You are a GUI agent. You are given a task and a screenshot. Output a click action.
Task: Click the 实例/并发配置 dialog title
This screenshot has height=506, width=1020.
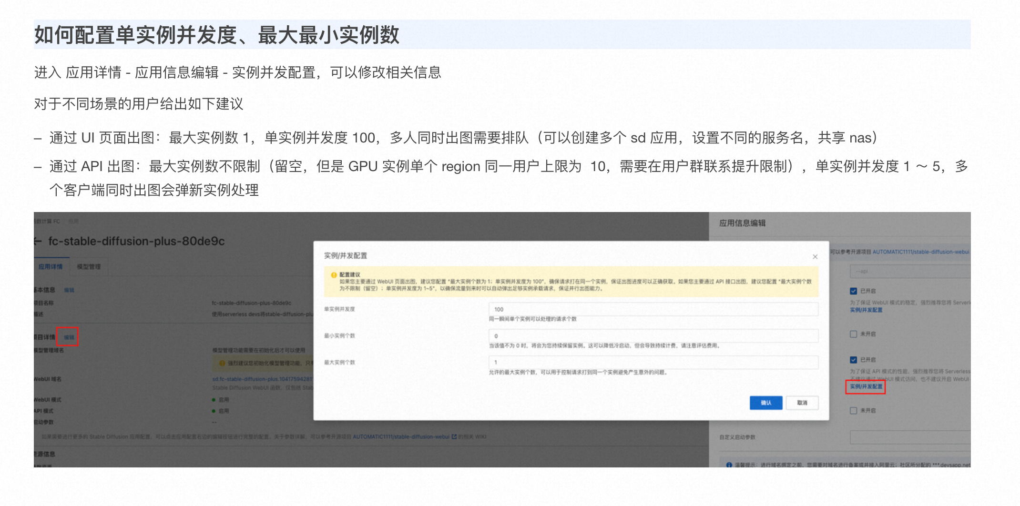(346, 256)
